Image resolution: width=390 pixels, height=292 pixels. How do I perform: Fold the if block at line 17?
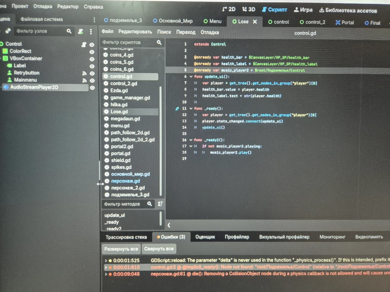(191, 146)
